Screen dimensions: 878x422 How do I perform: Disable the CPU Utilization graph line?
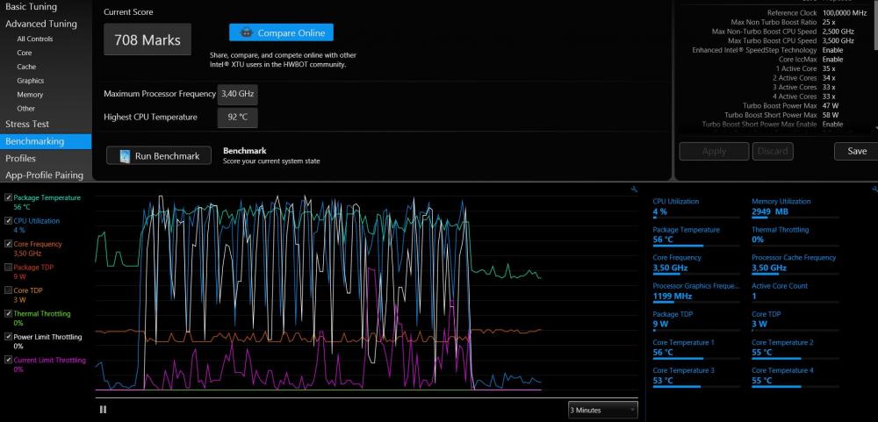[9, 221]
